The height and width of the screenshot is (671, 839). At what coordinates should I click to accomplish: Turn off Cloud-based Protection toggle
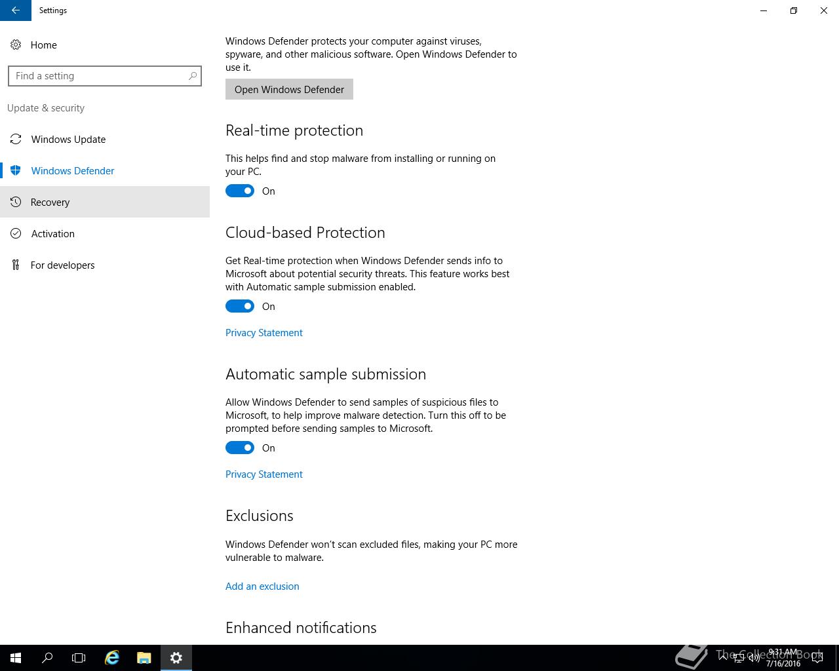pos(240,306)
